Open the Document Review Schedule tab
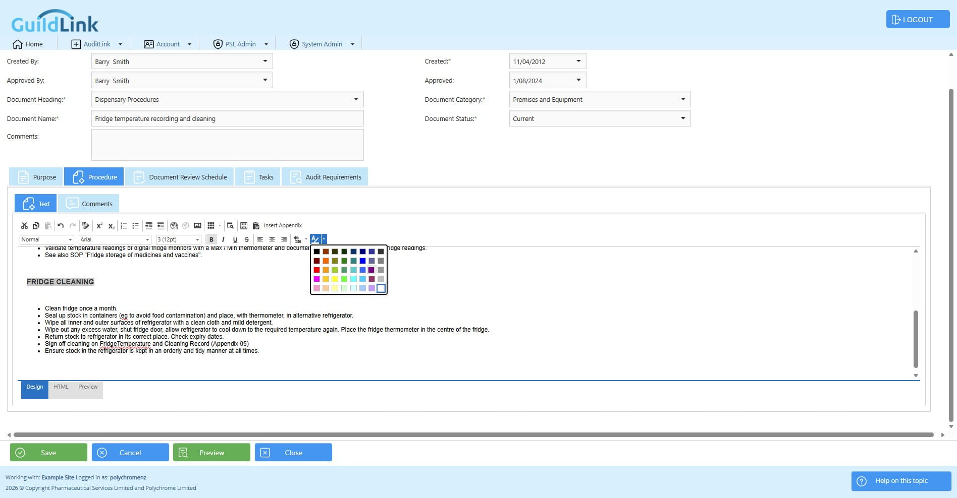957x498 pixels. point(180,177)
